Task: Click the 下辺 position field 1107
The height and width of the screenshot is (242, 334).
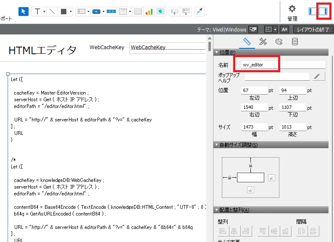Action: pos(293,107)
